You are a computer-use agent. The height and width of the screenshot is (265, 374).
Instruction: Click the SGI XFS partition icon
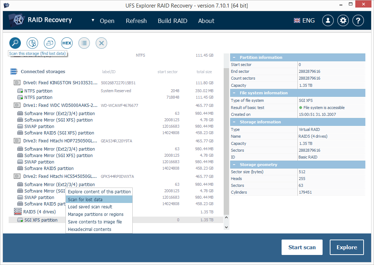tap(20, 220)
